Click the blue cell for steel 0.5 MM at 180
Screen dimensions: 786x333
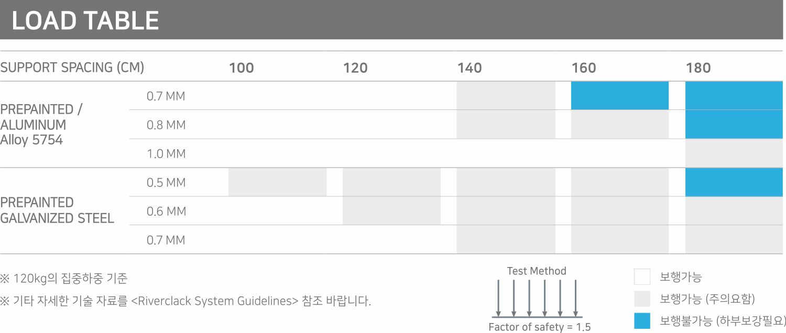pyautogui.click(x=734, y=182)
